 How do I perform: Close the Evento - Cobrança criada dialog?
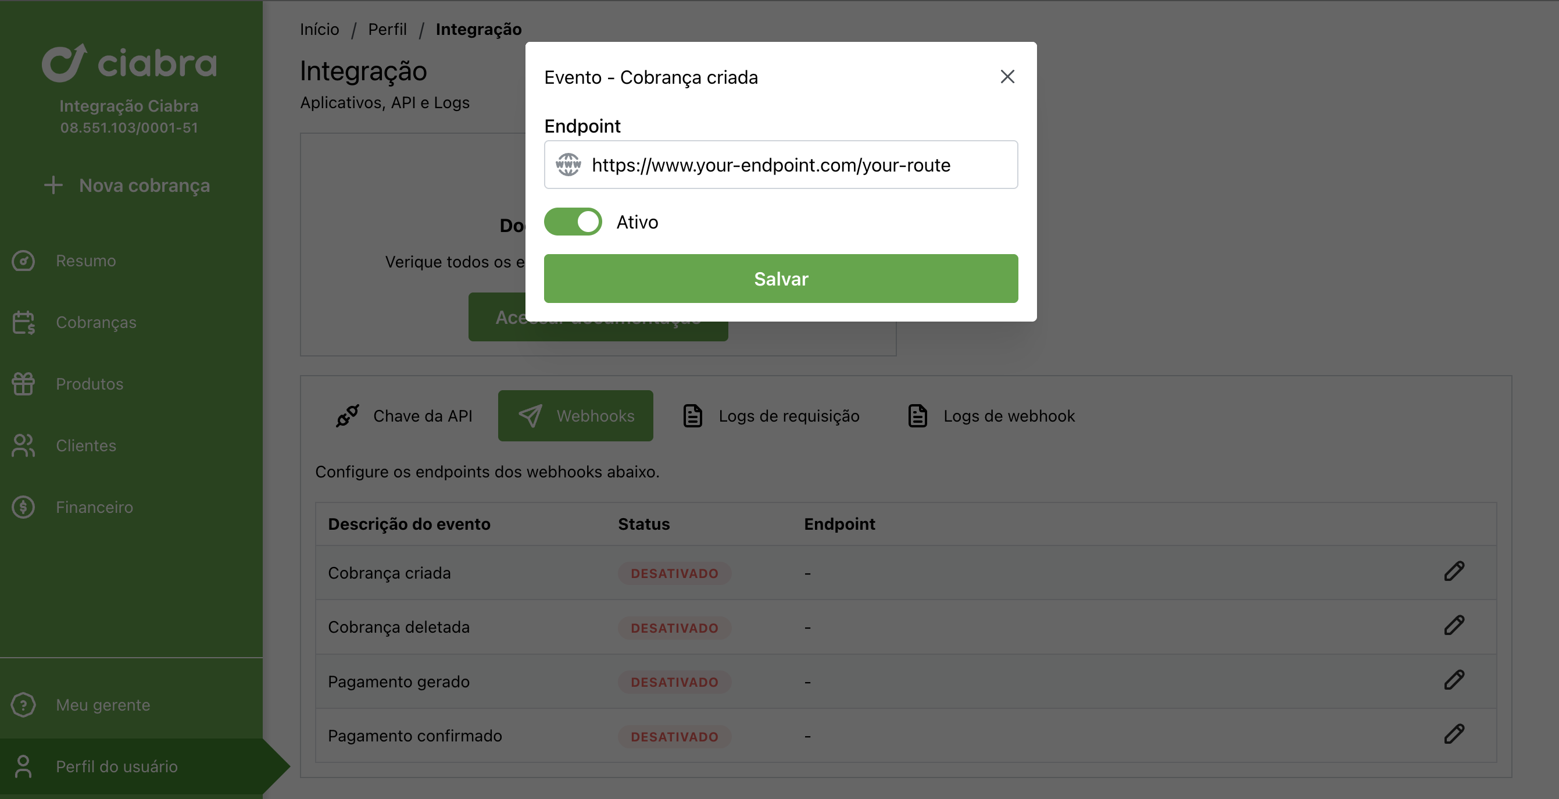tap(1007, 77)
